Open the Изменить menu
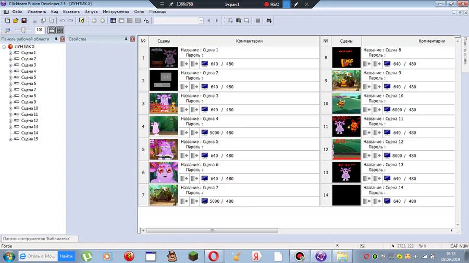This screenshot has width=469, height=263. click(36, 11)
